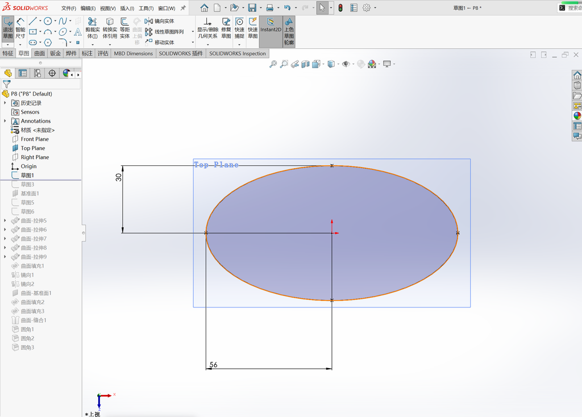Select the Ellipse sketch tool

click(63, 32)
